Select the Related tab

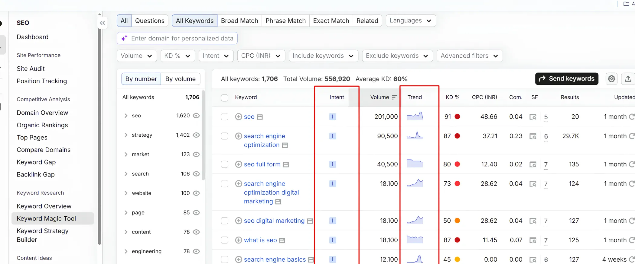click(367, 21)
